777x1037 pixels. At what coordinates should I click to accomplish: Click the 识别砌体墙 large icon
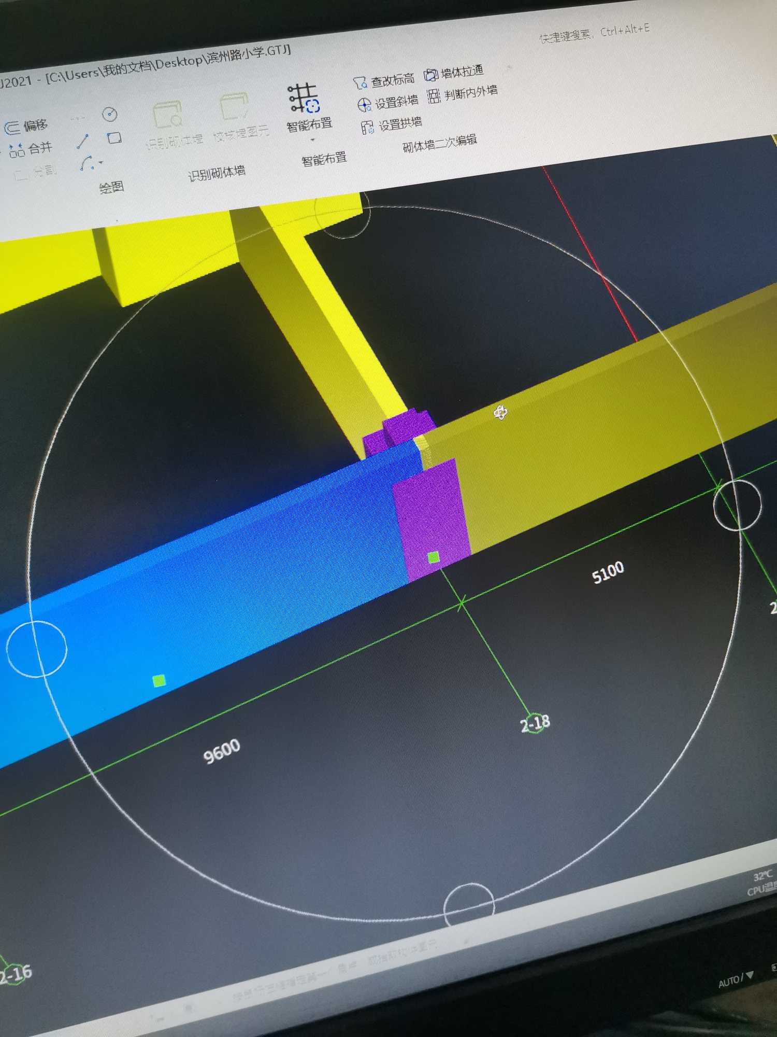click(x=168, y=115)
